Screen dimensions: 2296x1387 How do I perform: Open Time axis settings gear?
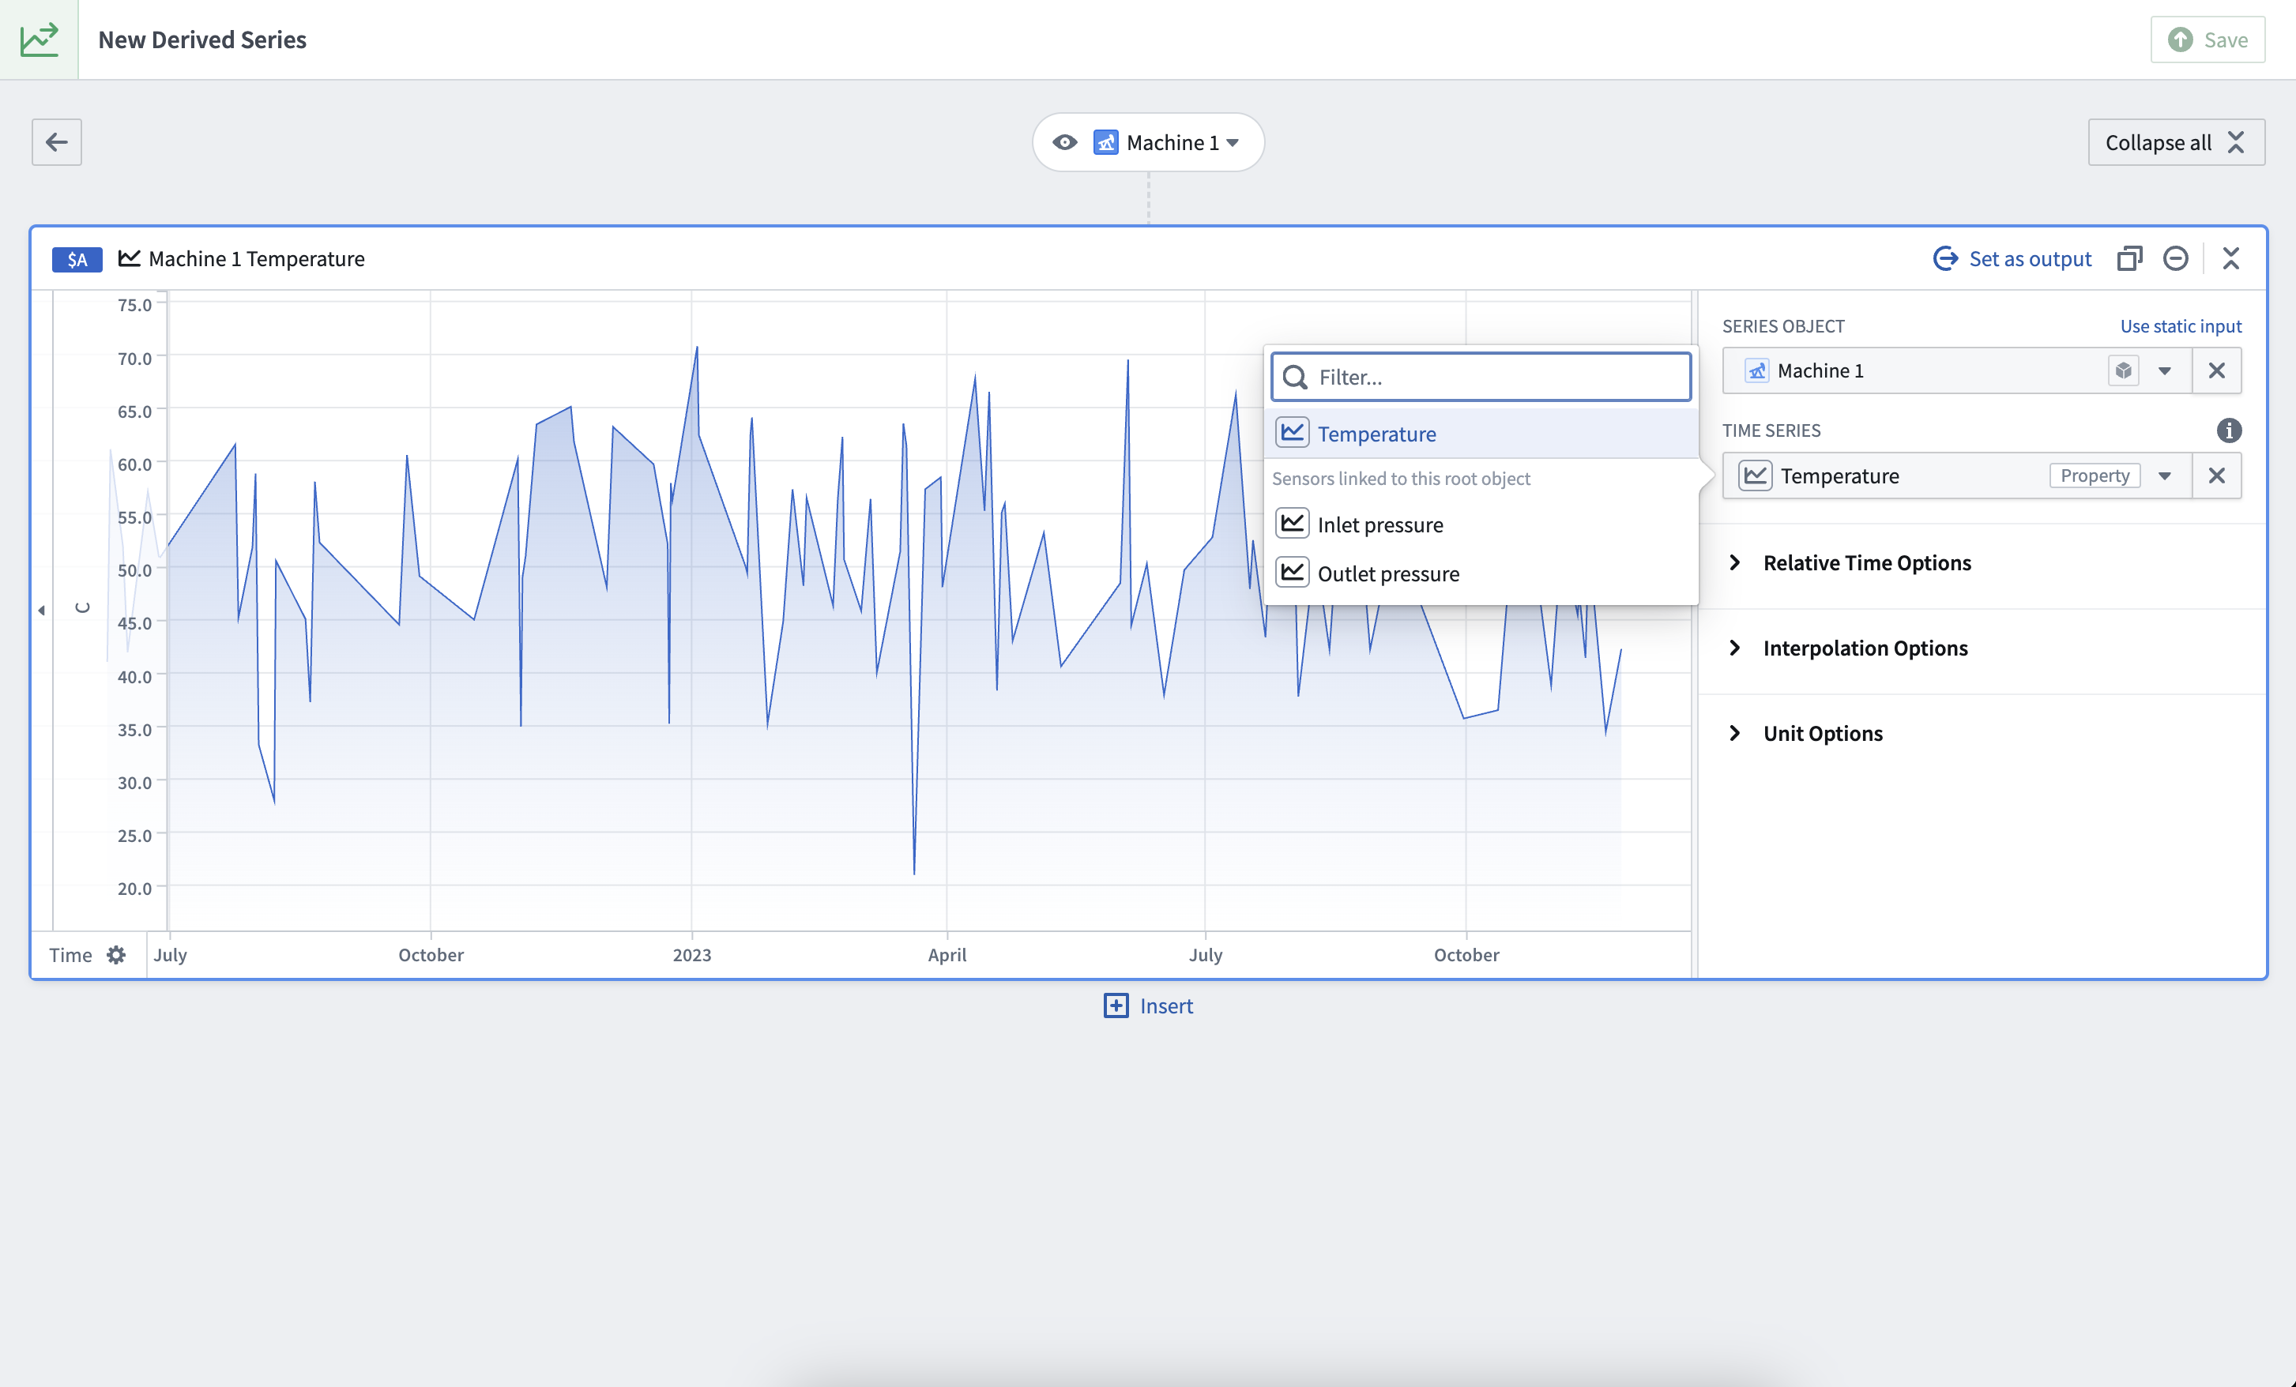115,955
